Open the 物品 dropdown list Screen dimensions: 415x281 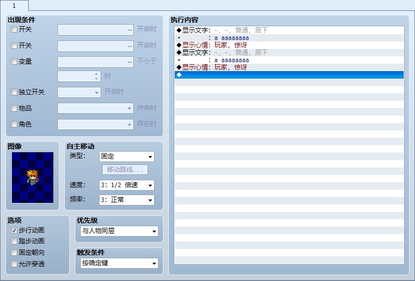coord(96,108)
